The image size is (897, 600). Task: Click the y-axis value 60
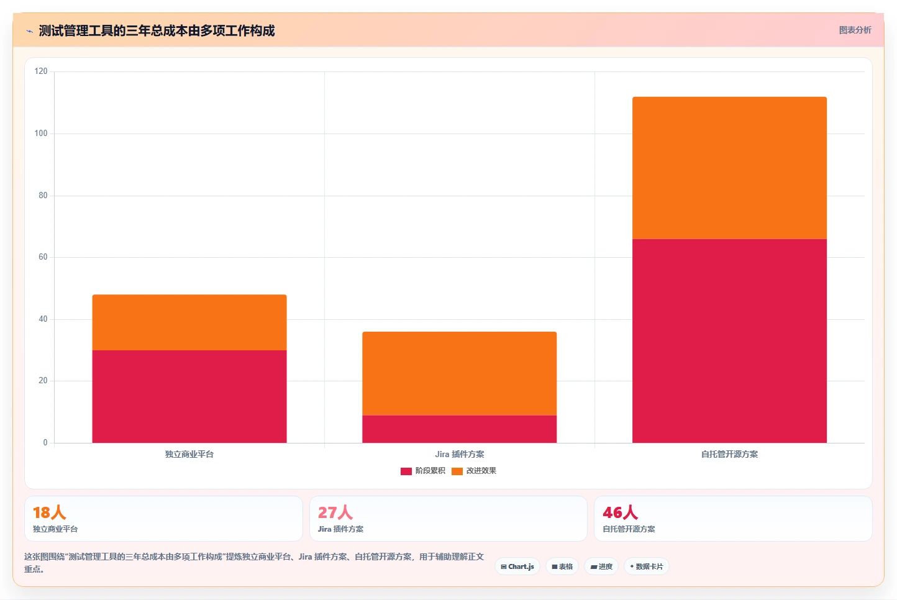pyautogui.click(x=43, y=257)
